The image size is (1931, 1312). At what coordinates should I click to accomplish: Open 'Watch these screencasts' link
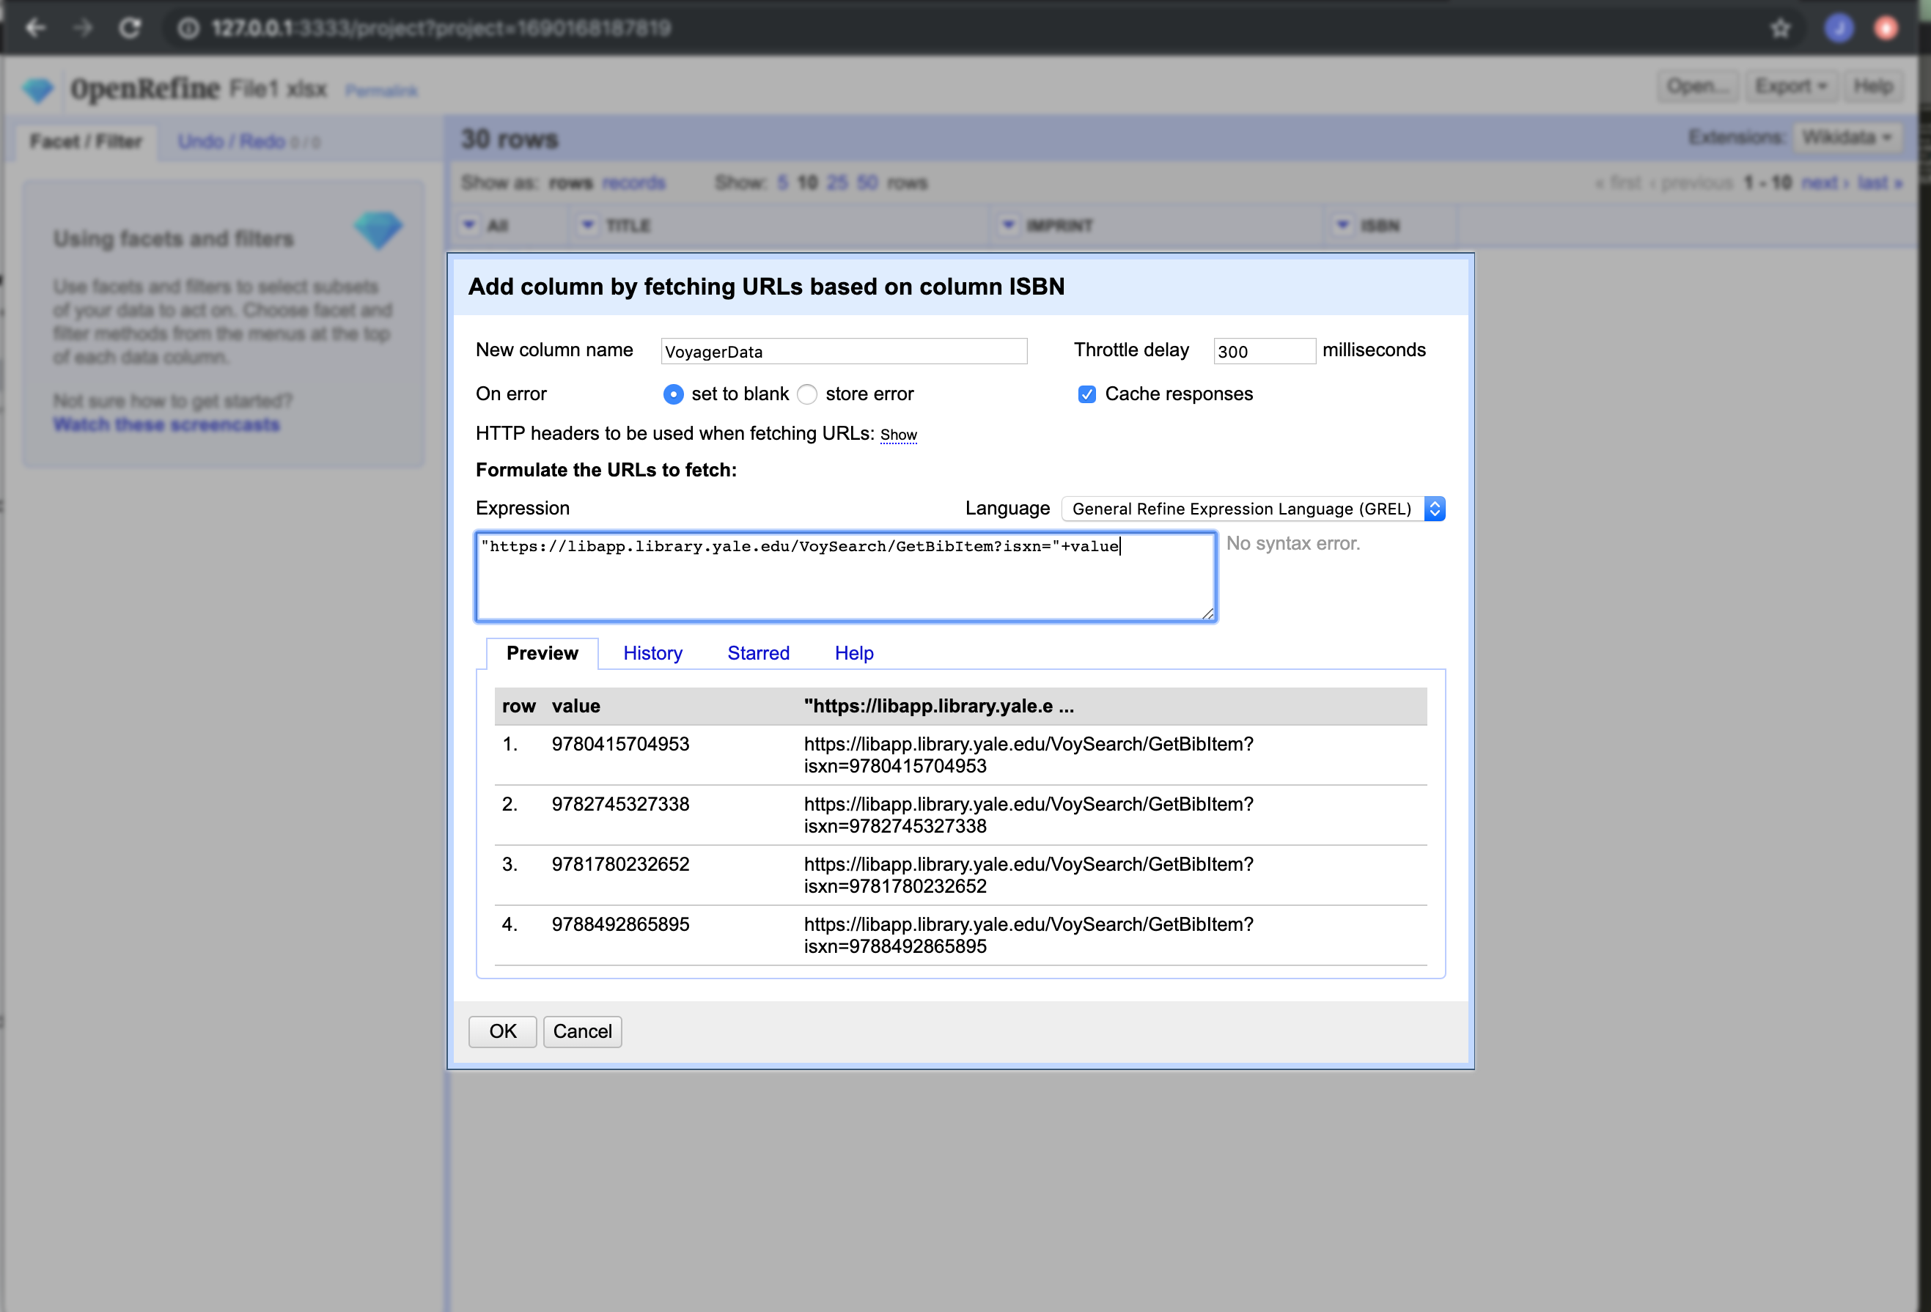166,424
